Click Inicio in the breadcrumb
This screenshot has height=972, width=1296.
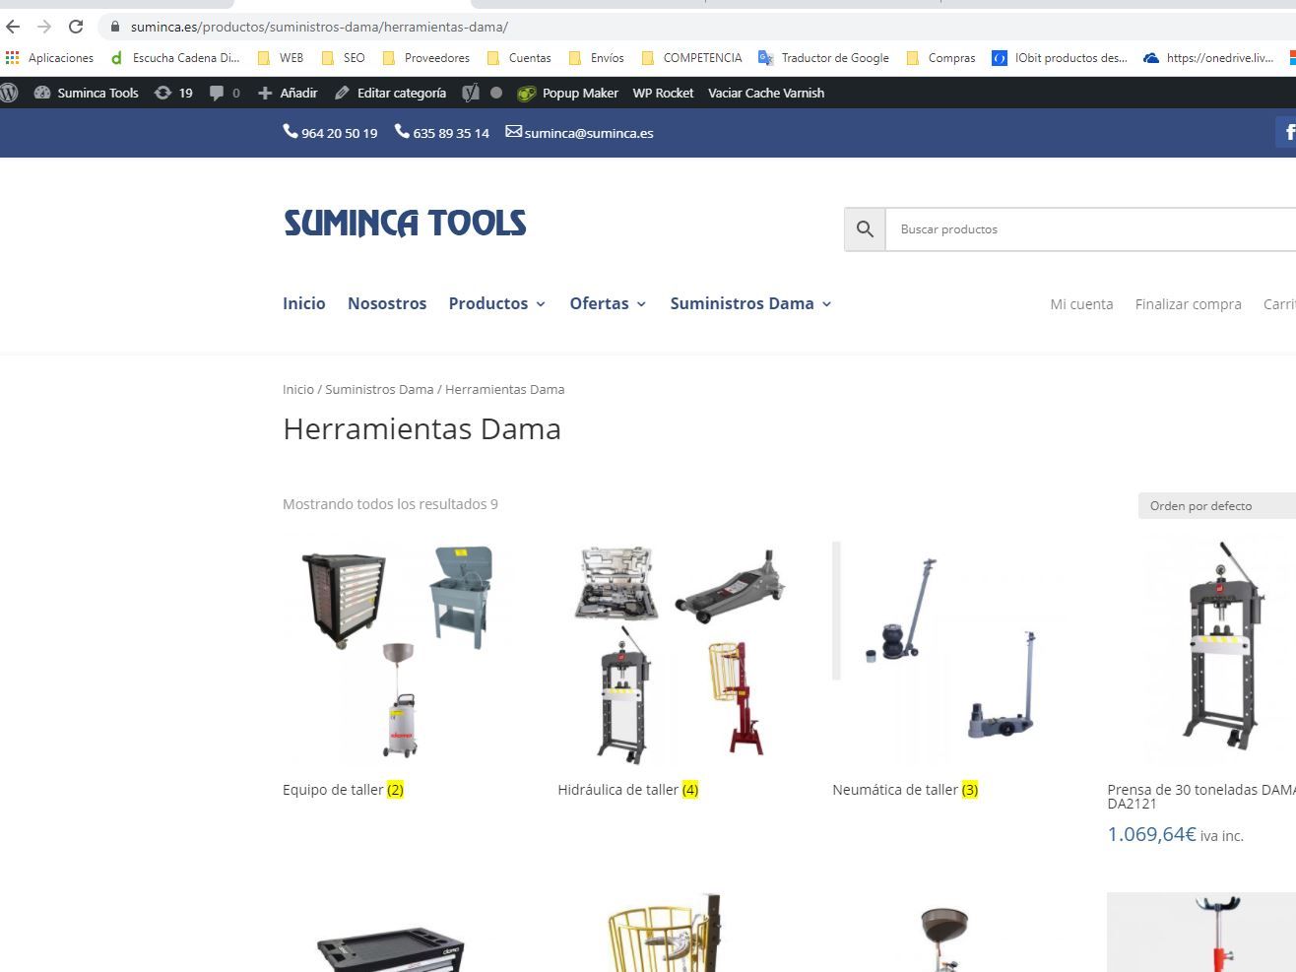(298, 389)
